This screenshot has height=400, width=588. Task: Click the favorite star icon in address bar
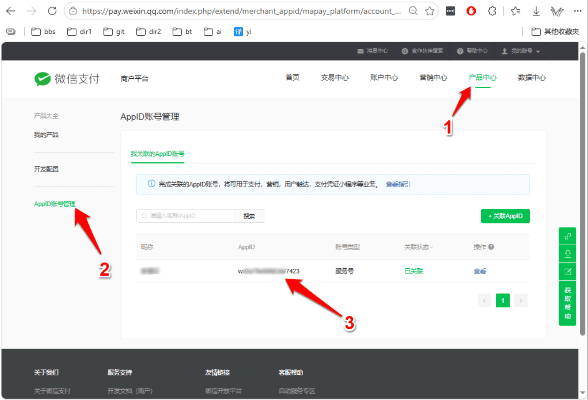click(430, 11)
